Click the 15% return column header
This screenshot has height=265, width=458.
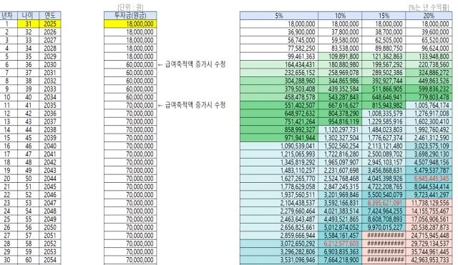(384, 16)
